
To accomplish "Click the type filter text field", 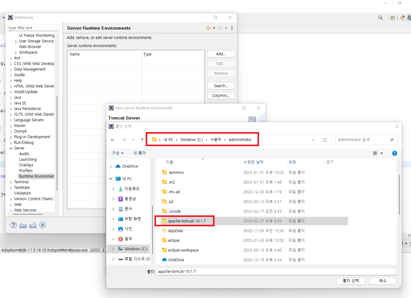I will click(34, 28).
